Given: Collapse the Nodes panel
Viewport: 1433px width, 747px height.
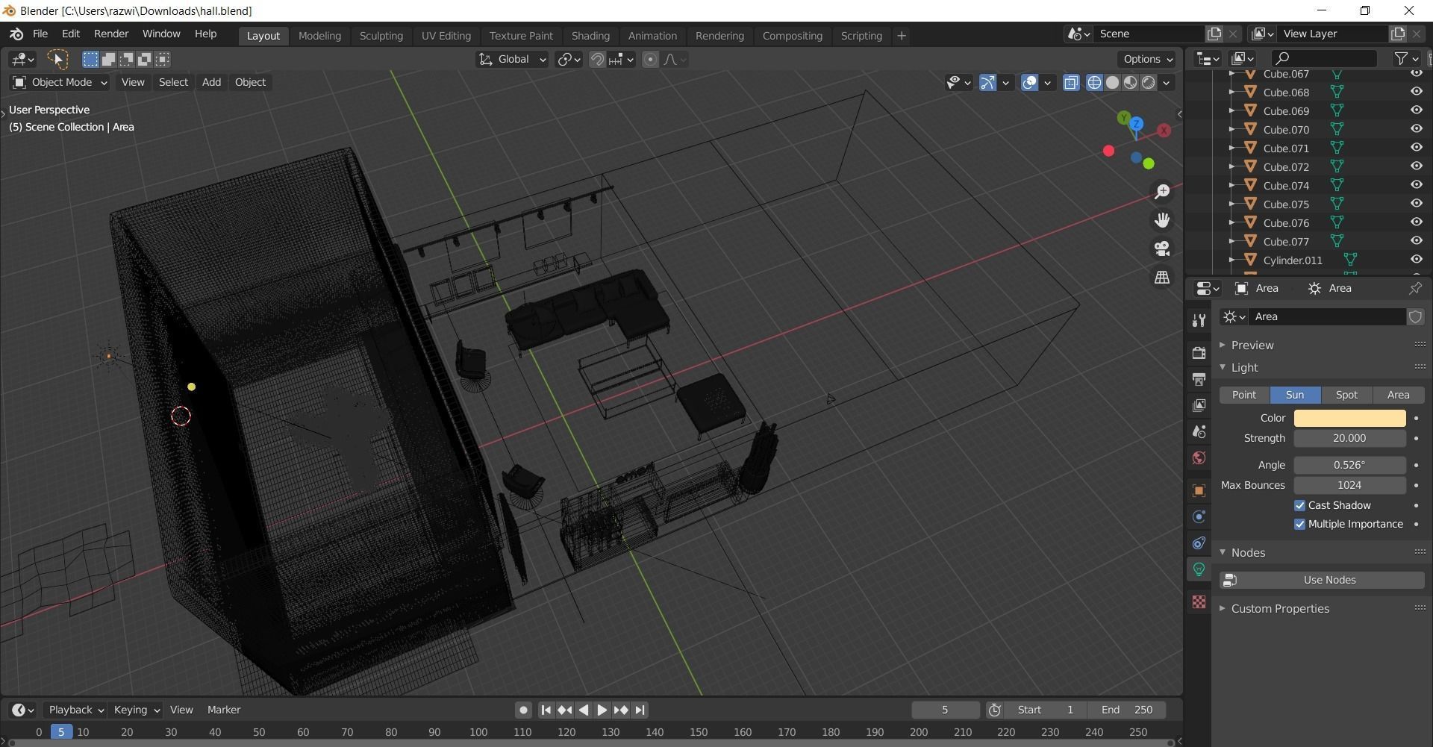Looking at the screenshot, I should [1248, 552].
